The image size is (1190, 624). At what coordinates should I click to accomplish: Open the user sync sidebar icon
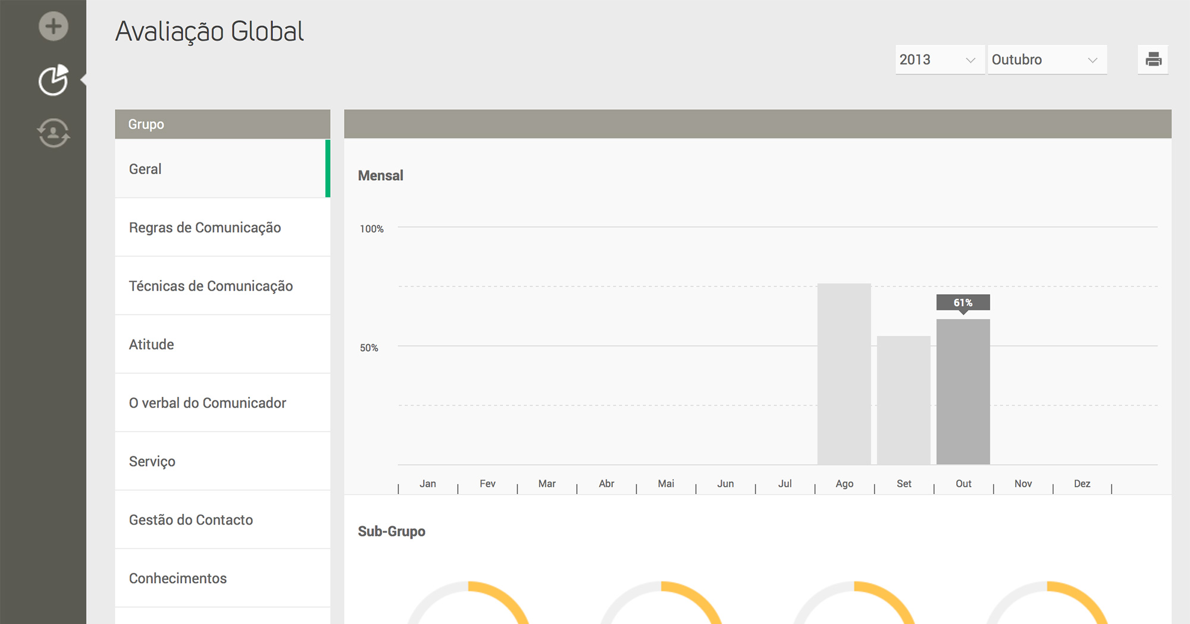pos(54,133)
